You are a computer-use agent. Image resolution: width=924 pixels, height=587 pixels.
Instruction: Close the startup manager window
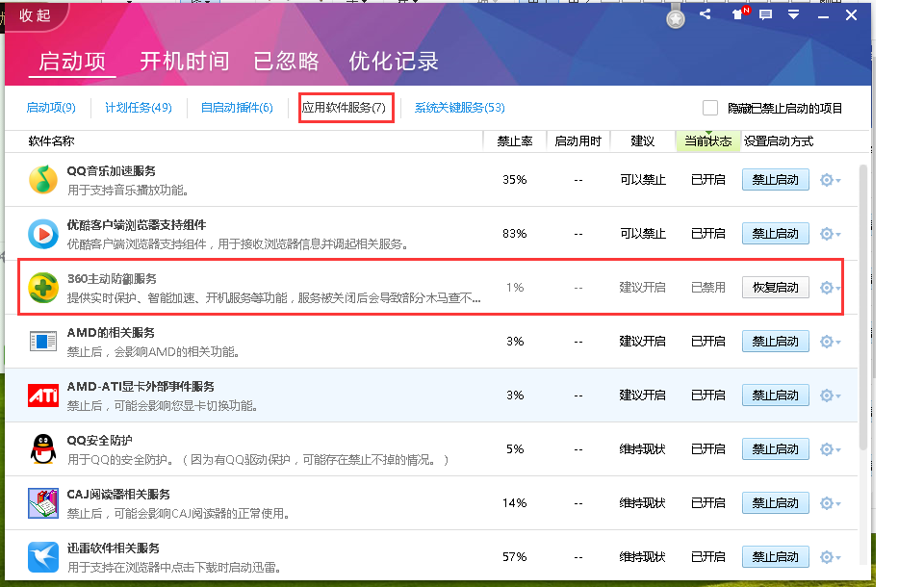851,15
